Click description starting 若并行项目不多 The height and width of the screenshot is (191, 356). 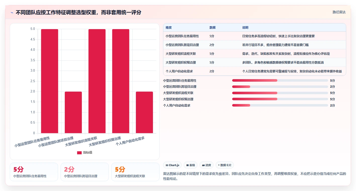coord(275,45)
